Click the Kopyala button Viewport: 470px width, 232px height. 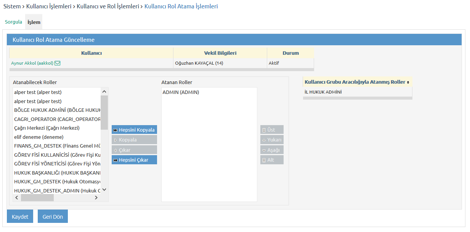click(134, 140)
